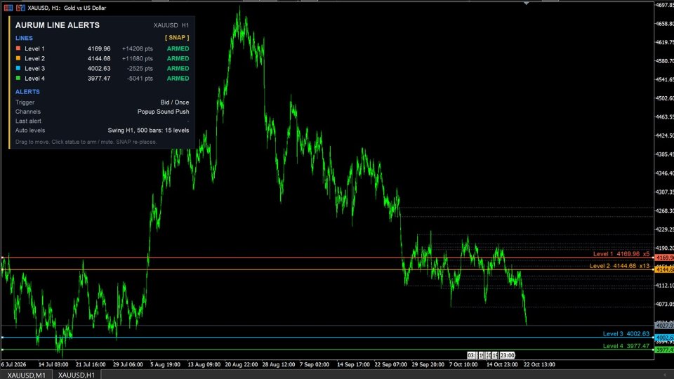Screen dimensions: 674x379
Task: Click the Popup Sound Push channels value
Action: click(x=164, y=112)
